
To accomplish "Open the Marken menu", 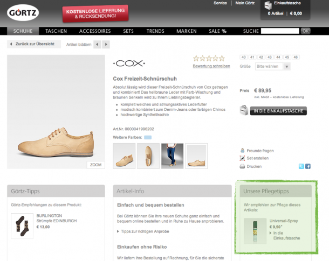I will pos(186,31).
